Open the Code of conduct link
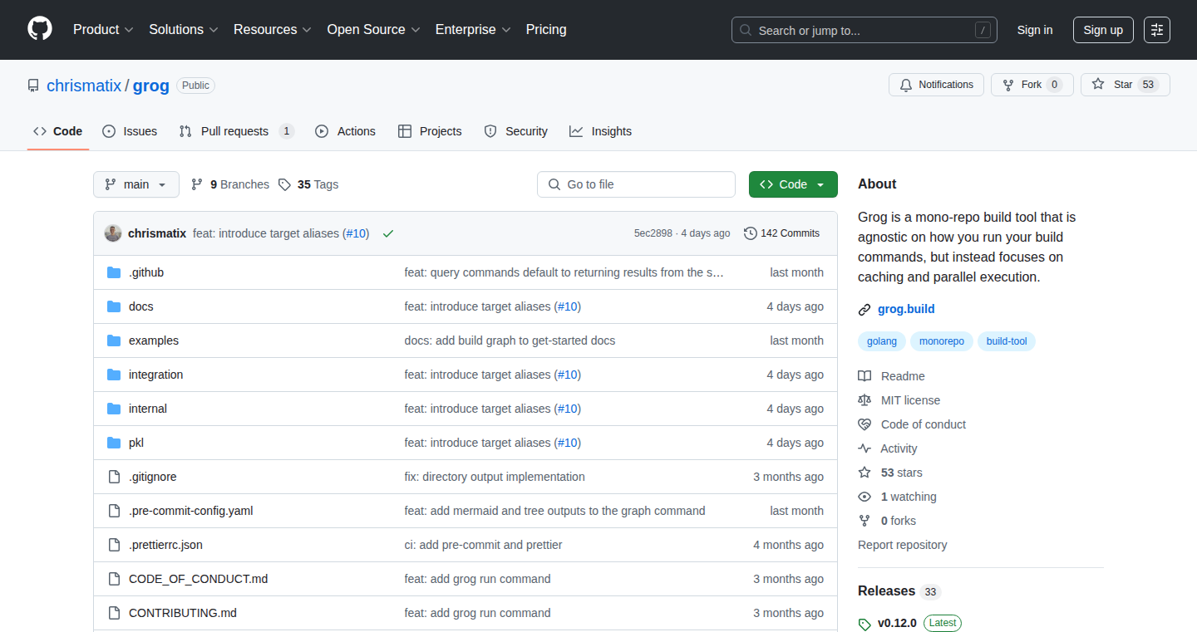 [x=912, y=424]
